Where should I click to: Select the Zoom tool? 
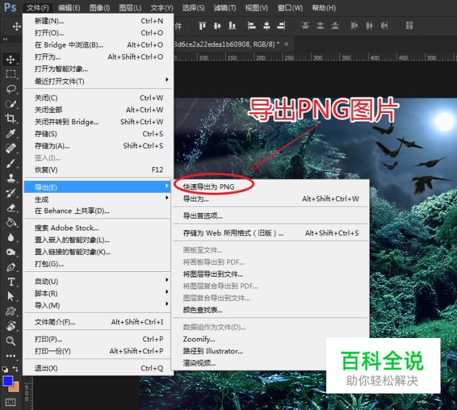(x=11, y=341)
